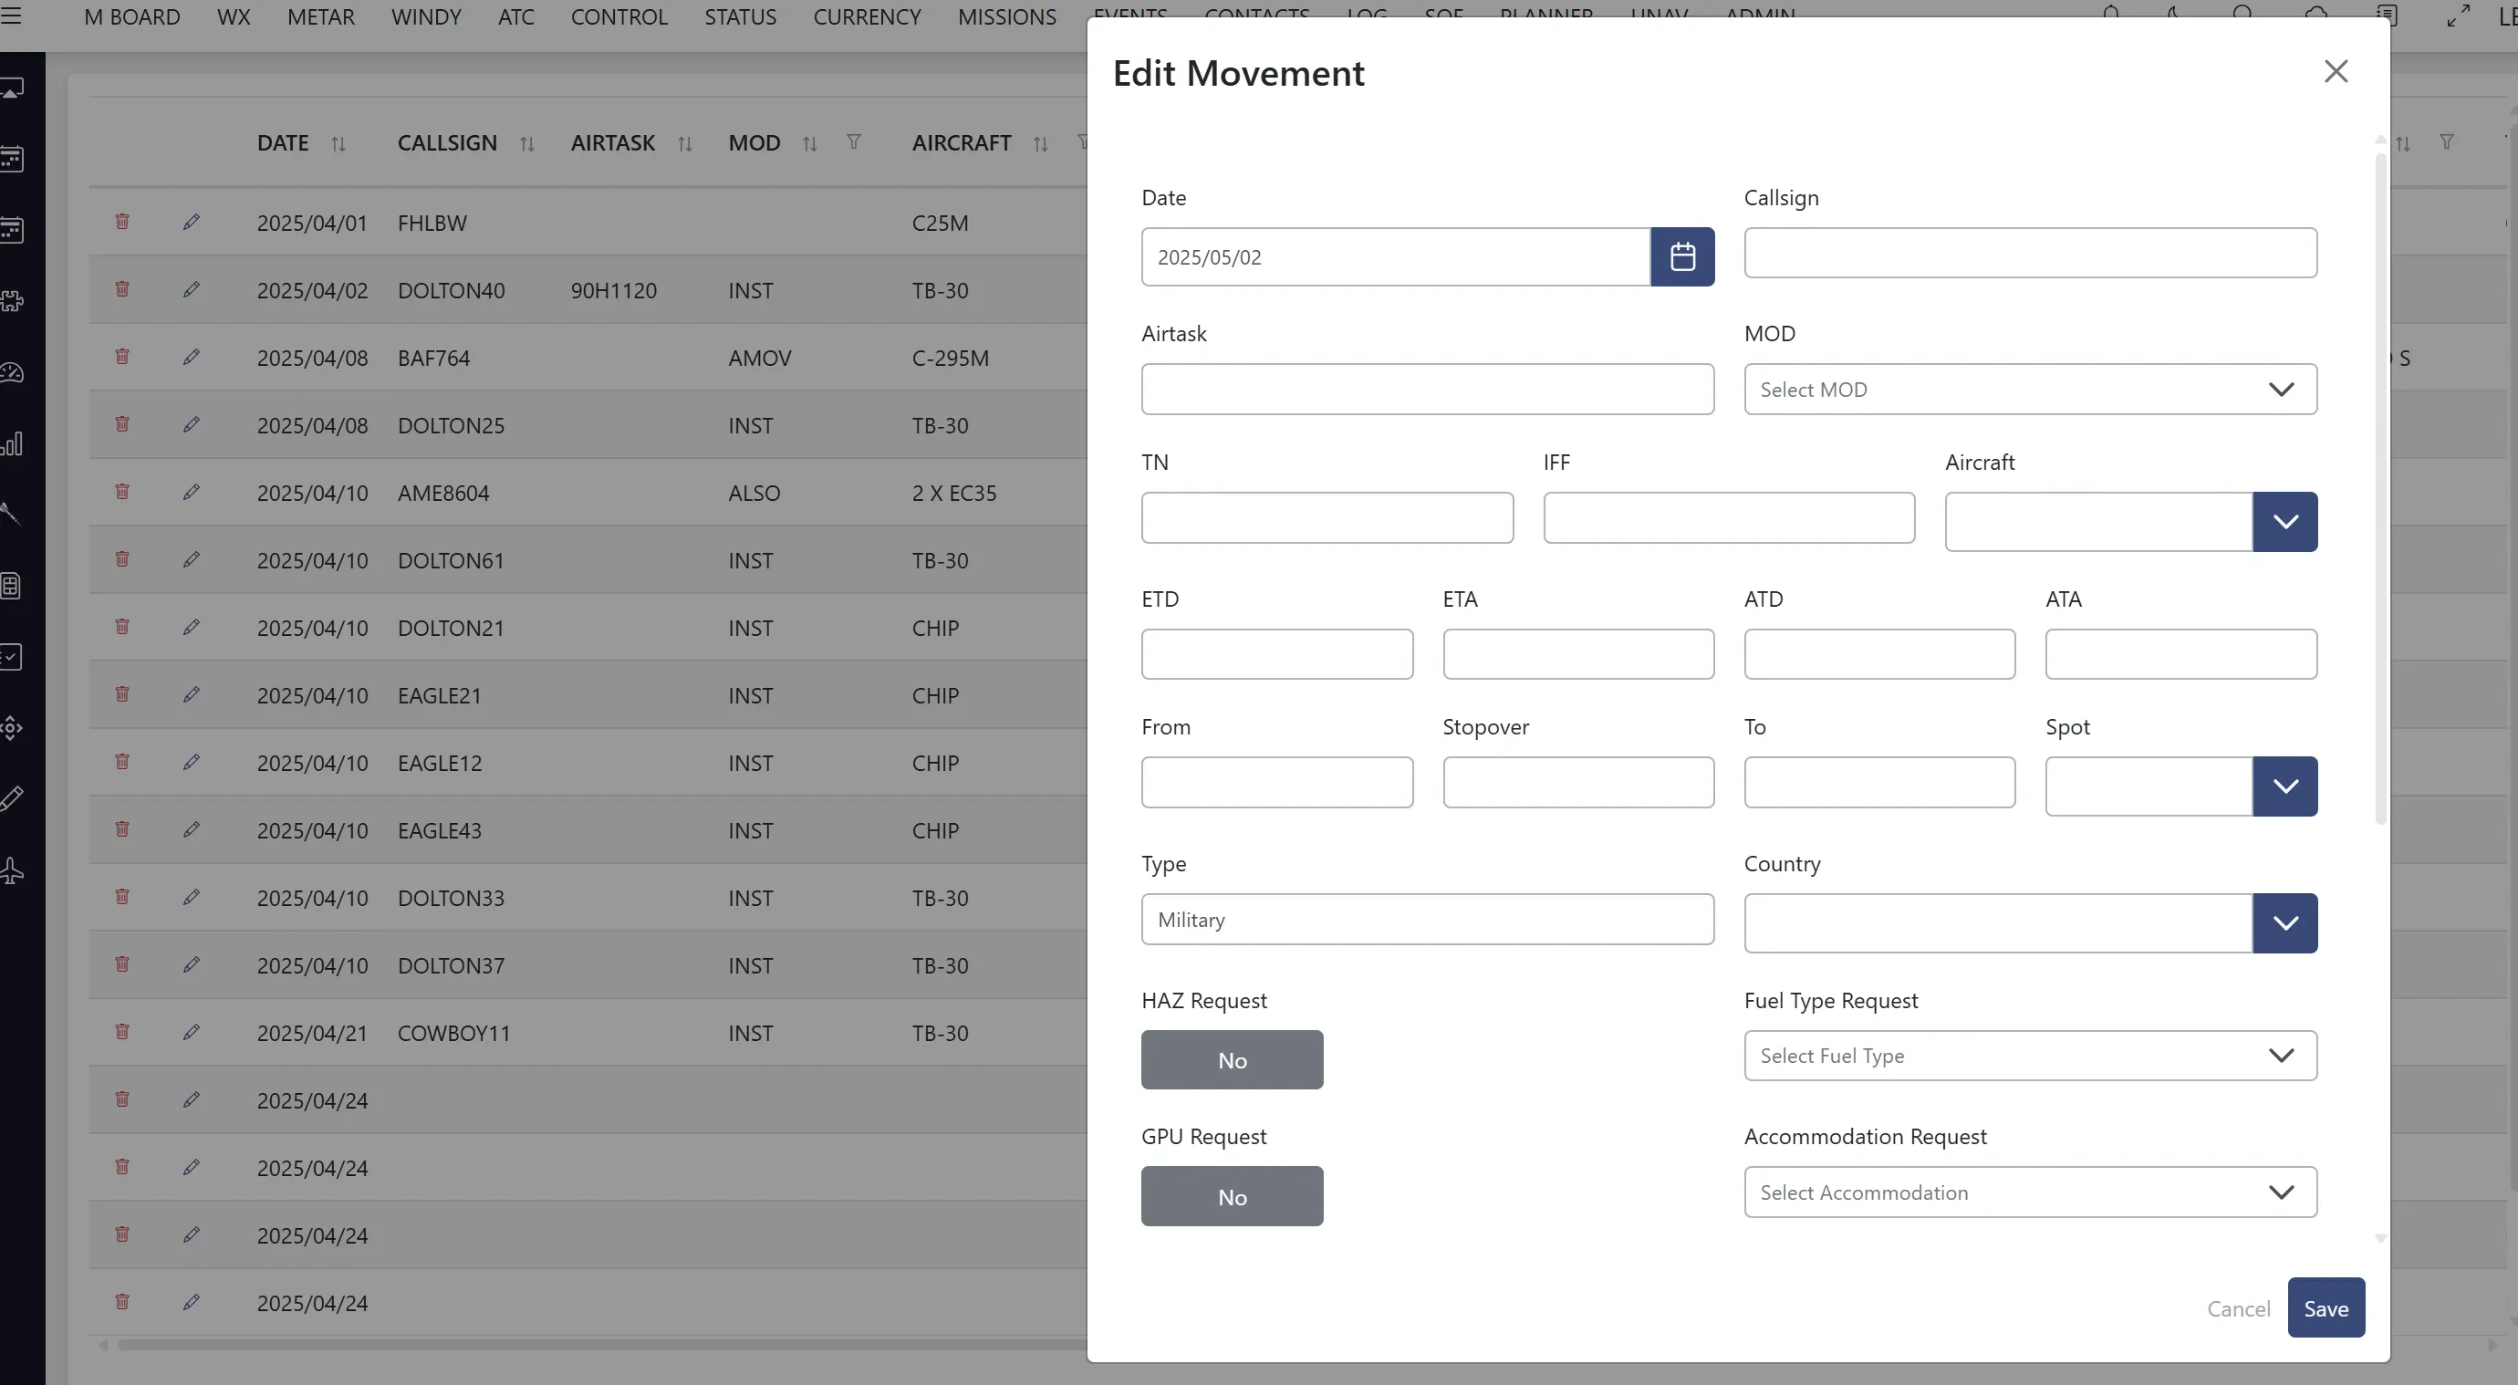Open the METAR menu item
The width and height of the screenshot is (2518, 1385).
[320, 16]
